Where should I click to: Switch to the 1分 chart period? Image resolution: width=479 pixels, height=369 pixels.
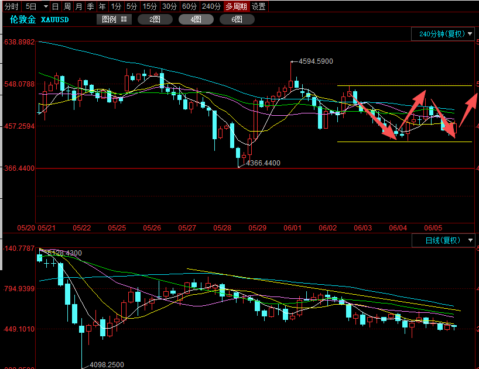click(x=116, y=6)
